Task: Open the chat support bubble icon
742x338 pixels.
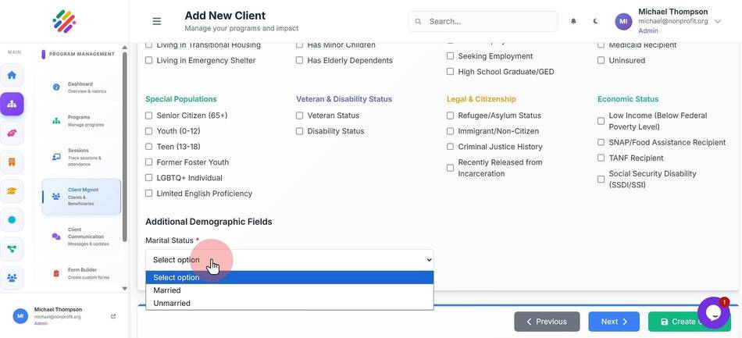Action: 713,312
